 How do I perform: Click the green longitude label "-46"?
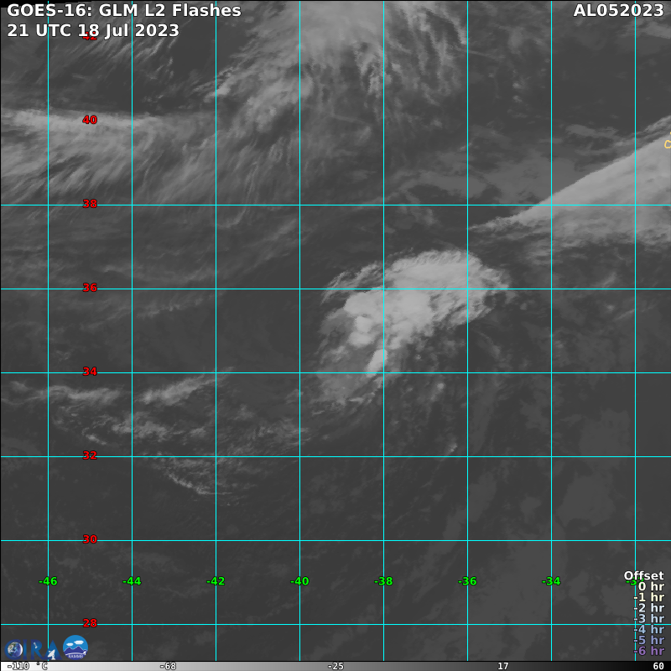[x=48, y=581]
